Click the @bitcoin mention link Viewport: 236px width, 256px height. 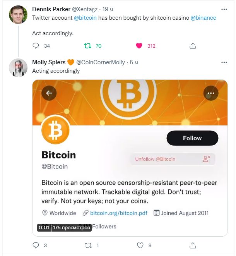tap(85, 18)
